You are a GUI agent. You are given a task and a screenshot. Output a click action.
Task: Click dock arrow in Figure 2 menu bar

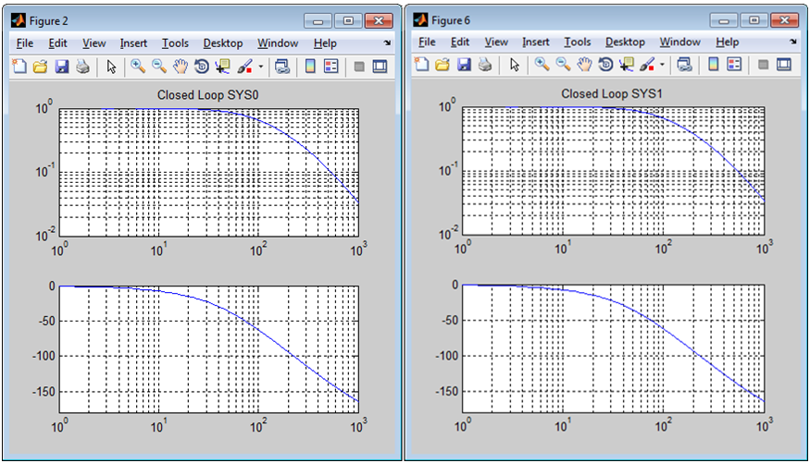point(388,43)
